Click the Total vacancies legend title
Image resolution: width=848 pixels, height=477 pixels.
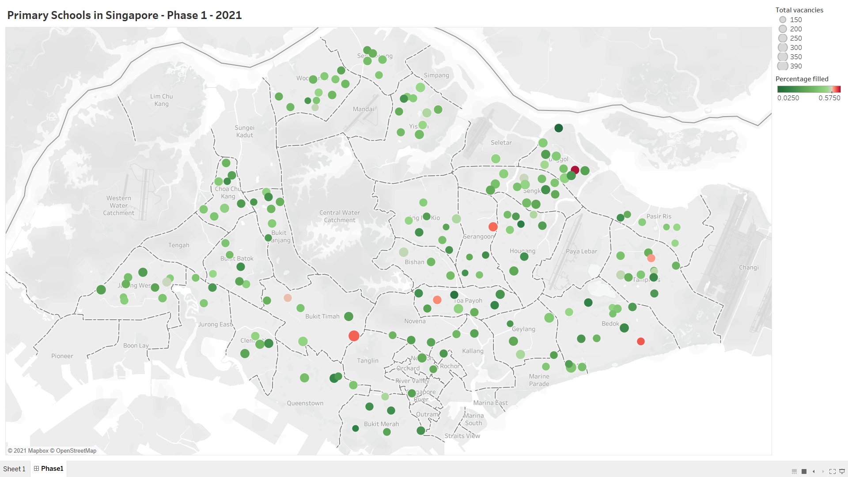pyautogui.click(x=799, y=10)
